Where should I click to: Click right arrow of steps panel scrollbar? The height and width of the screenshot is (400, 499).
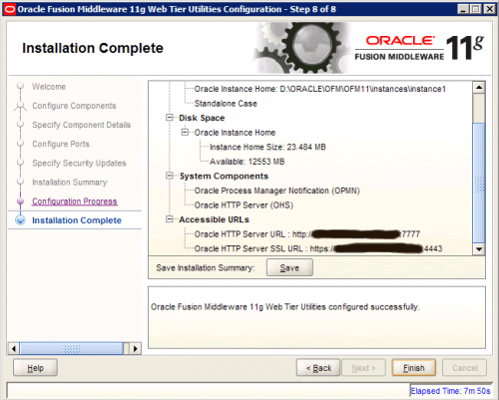pyautogui.click(x=135, y=349)
